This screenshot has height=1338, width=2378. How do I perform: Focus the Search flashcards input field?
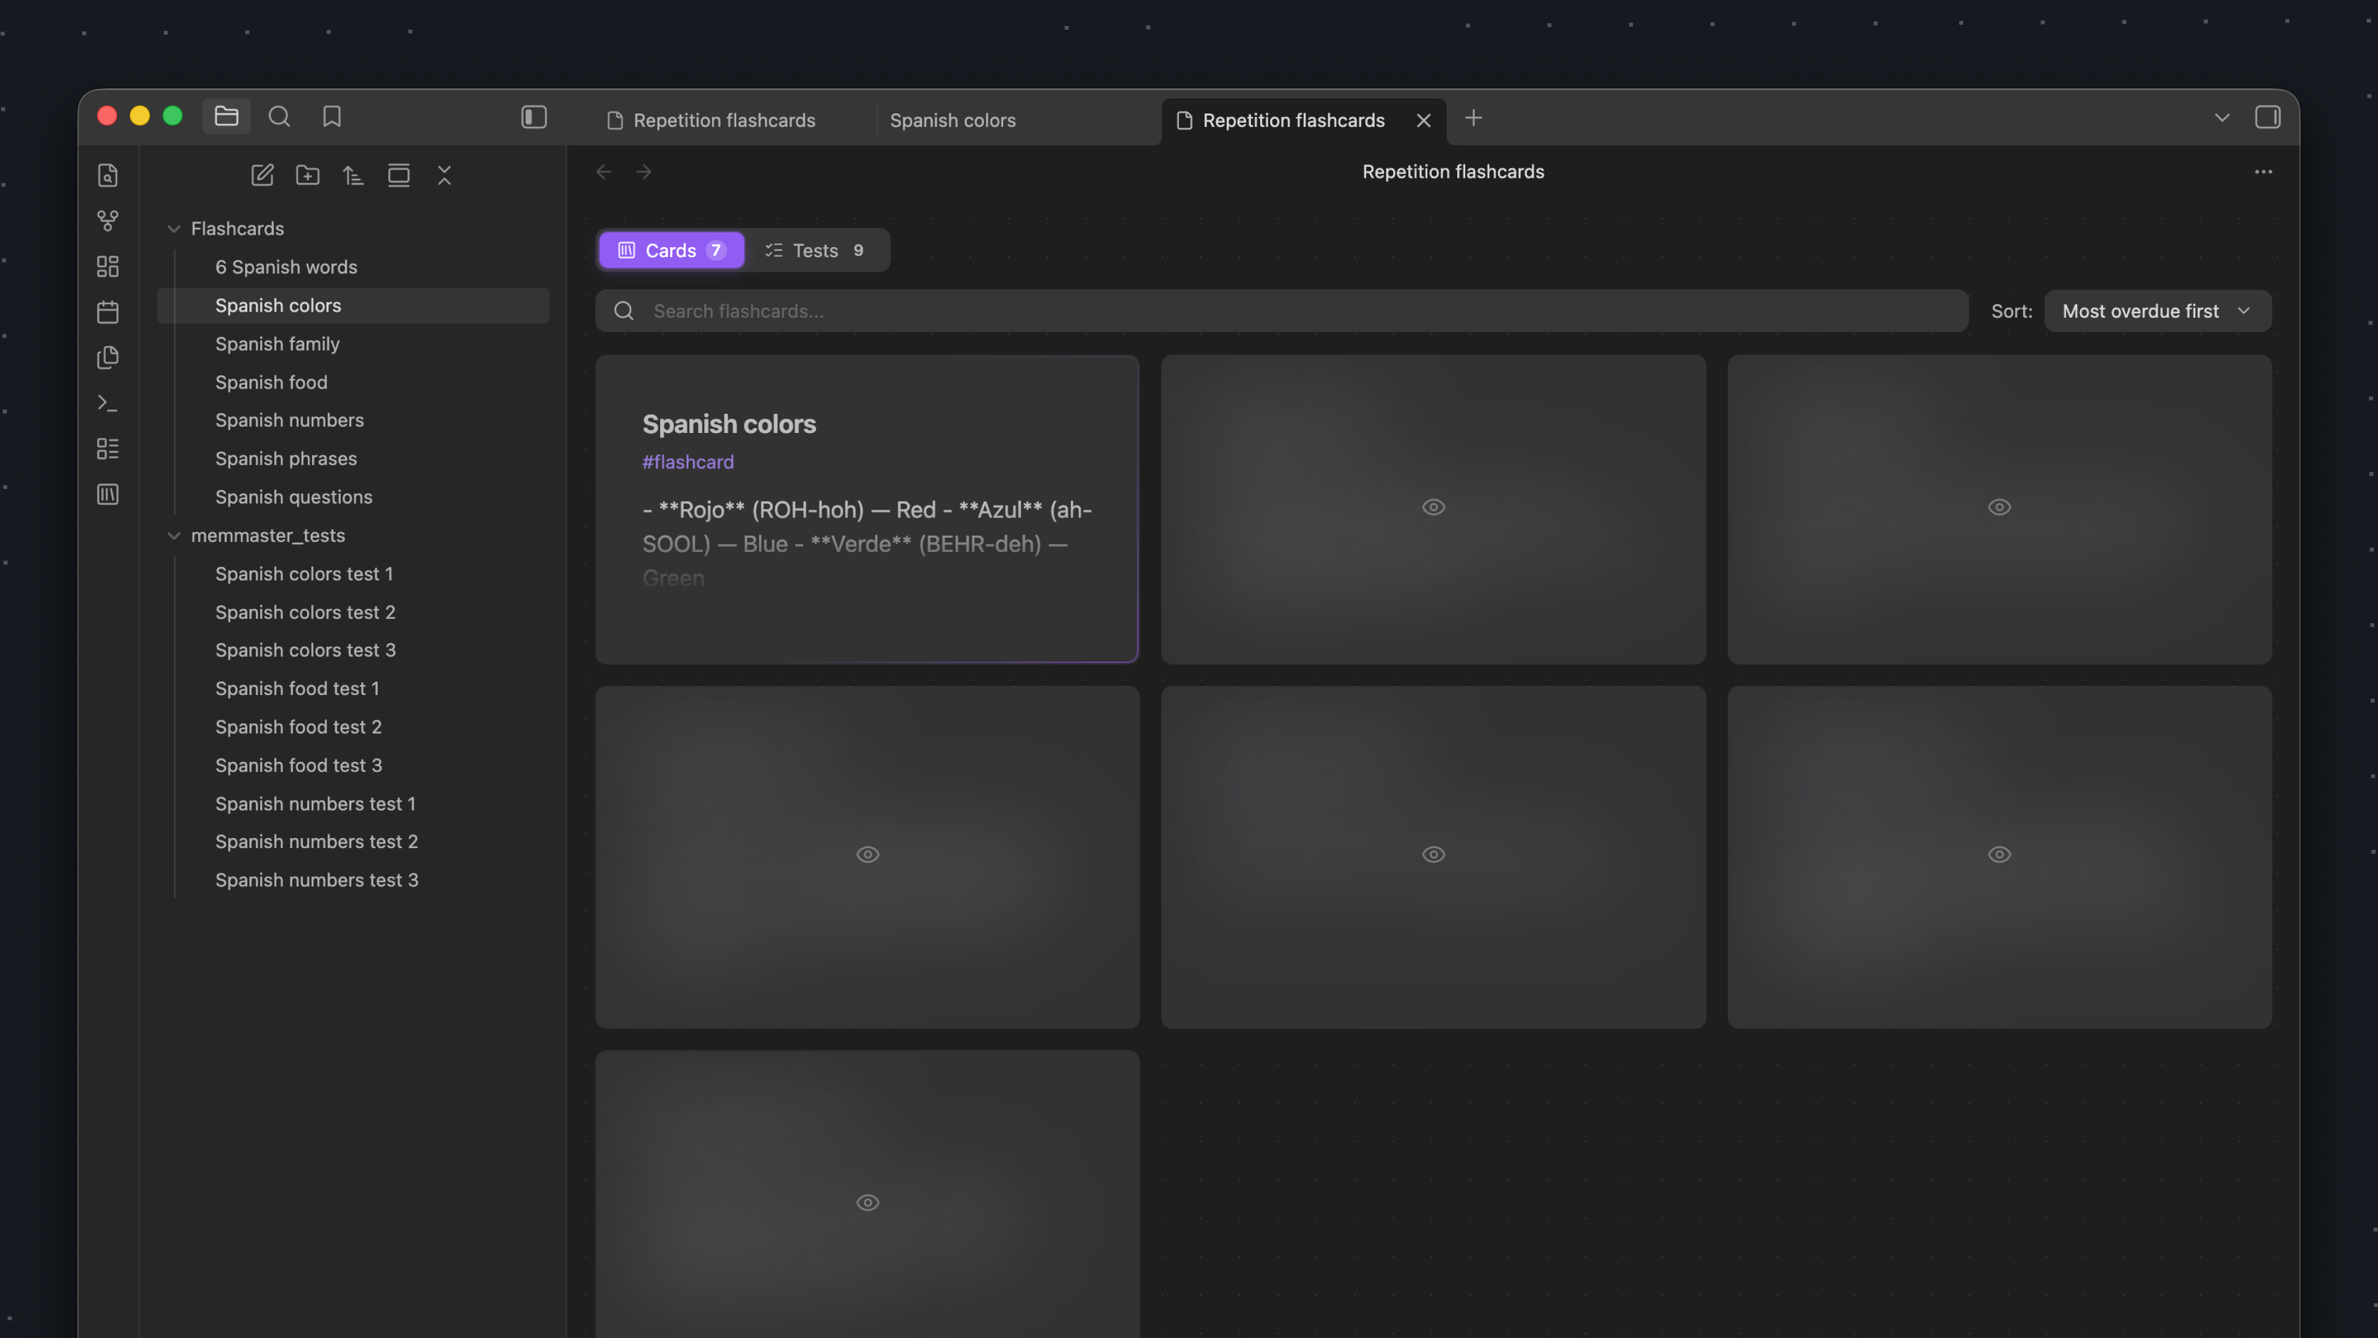1281,311
